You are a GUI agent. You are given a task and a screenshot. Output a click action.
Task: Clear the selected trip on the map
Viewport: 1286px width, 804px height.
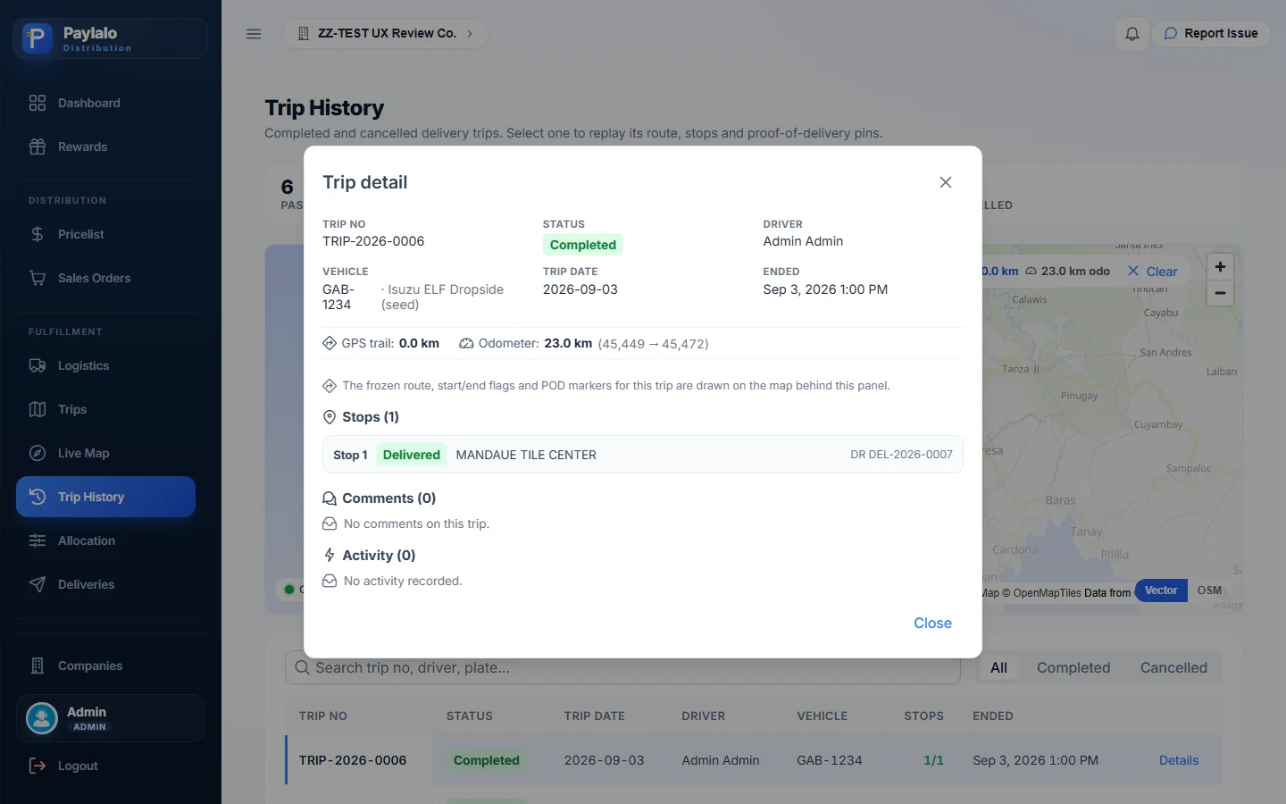pos(1153,272)
